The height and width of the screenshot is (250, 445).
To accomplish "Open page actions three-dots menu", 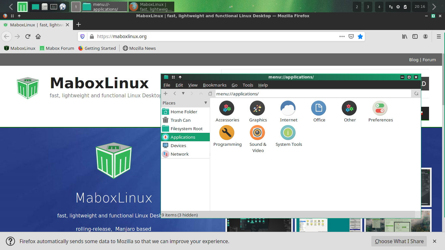I will click(342, 36).
